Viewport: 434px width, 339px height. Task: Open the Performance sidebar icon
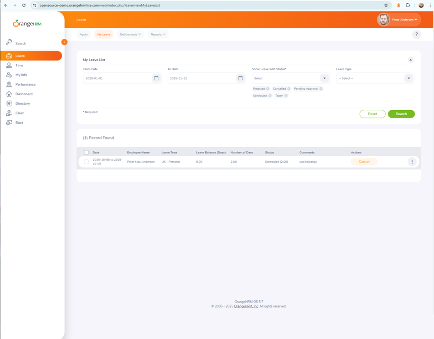[x=9, y=84]
